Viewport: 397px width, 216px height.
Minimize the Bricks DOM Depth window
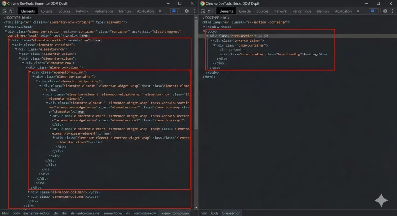[366, 3]
